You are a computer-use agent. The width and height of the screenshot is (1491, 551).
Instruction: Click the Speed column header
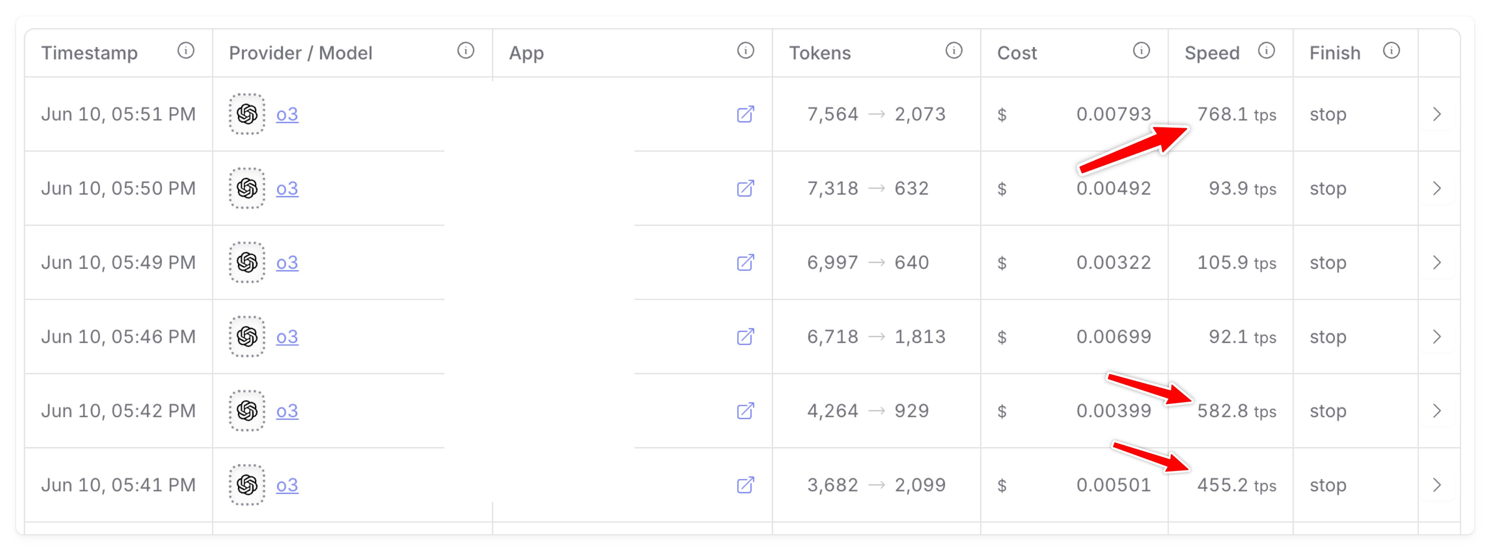1212,53
